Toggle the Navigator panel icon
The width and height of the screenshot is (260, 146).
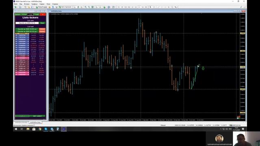point(32,7)
